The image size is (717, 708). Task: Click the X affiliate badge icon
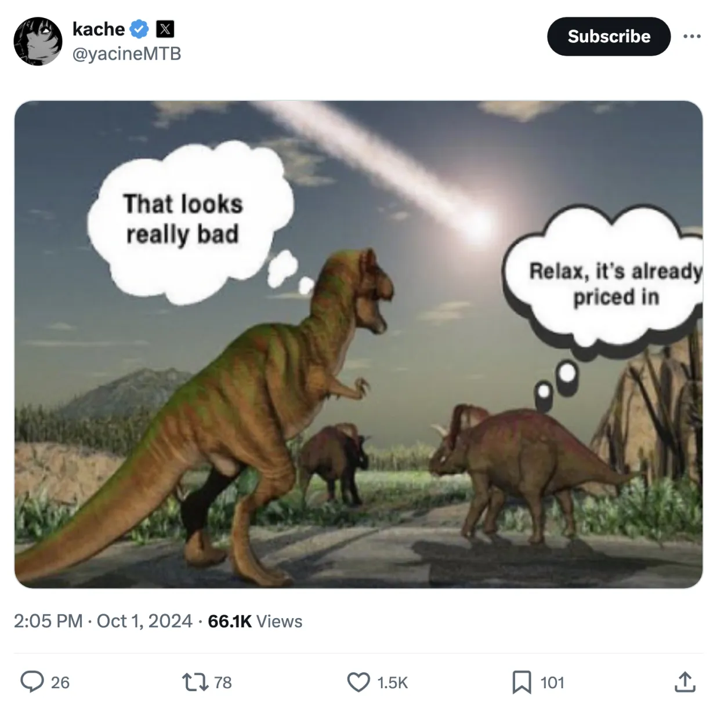pos(165,29)
